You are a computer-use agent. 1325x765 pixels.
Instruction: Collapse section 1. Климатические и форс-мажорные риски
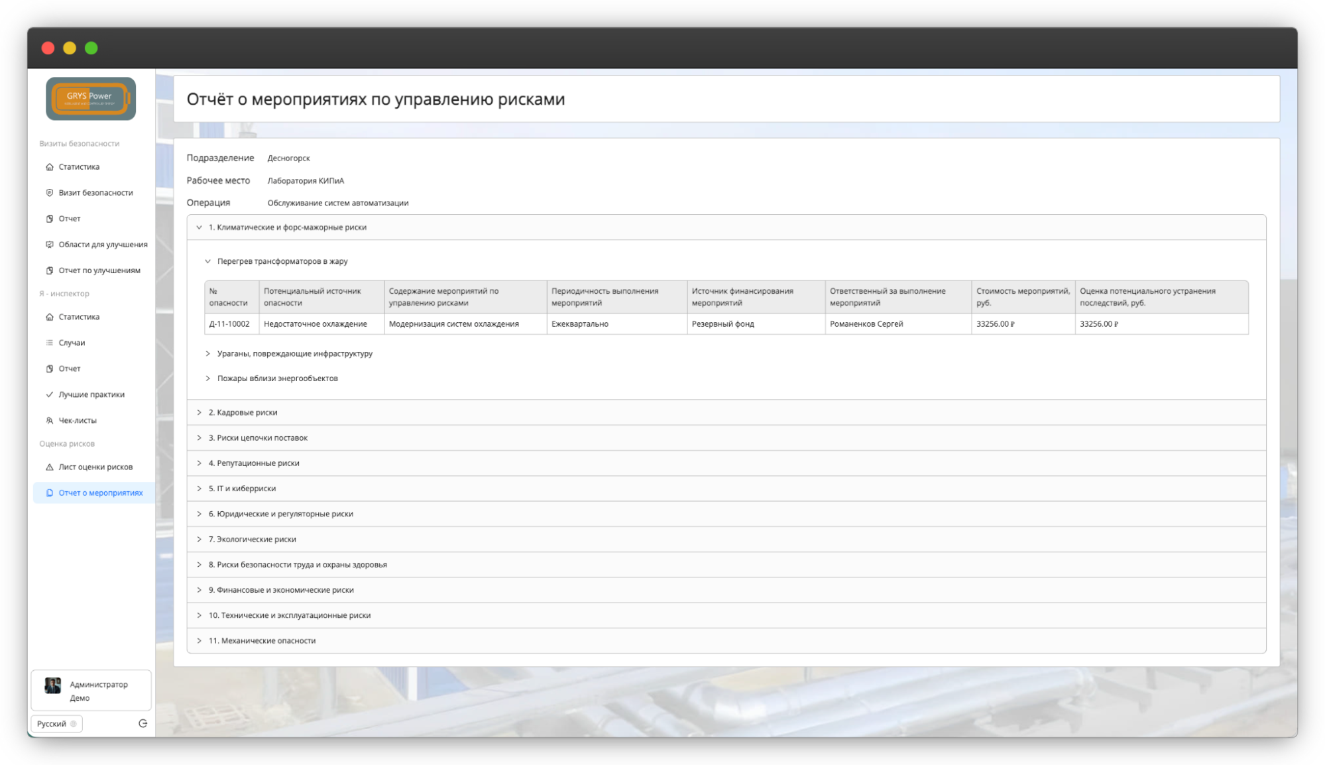(199, 227)
